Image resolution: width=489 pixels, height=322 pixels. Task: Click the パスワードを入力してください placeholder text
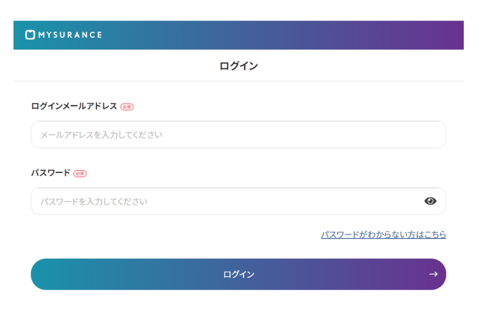point(94,201)
